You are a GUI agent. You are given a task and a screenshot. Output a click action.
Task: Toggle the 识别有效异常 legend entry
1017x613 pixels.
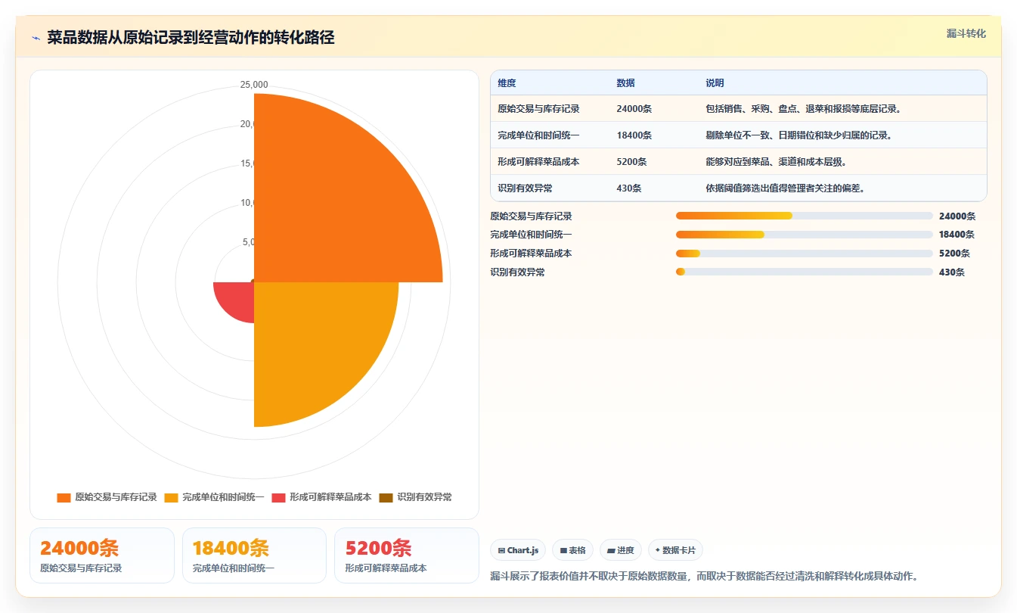415,497
